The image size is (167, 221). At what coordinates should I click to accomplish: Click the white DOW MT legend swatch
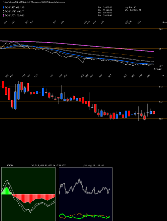coord(3,12)
